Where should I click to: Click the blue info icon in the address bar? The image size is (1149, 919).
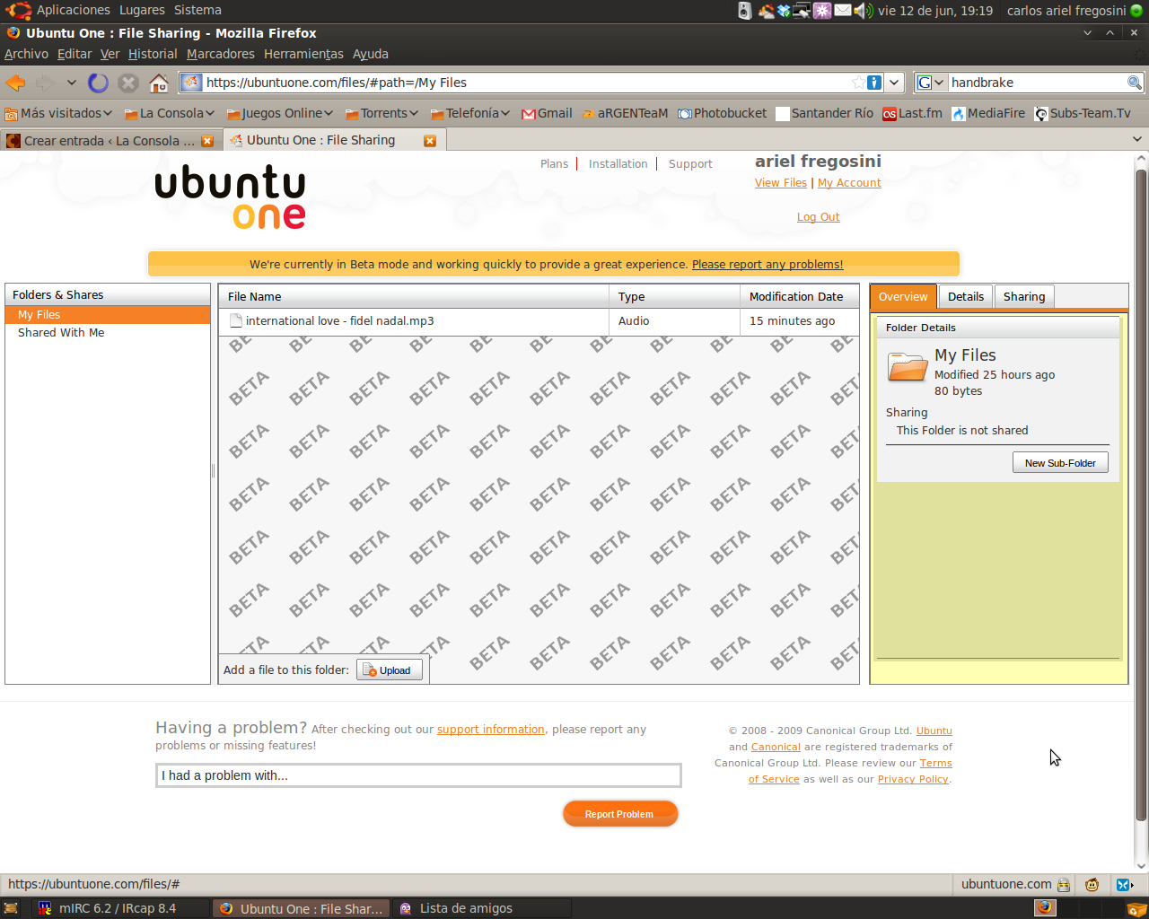click(874, 83)
